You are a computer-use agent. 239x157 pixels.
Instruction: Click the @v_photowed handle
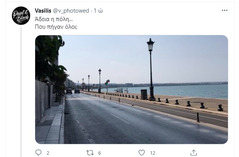tap(72, 10)
